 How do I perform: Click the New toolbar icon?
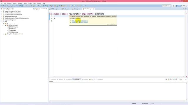(2, 6)
